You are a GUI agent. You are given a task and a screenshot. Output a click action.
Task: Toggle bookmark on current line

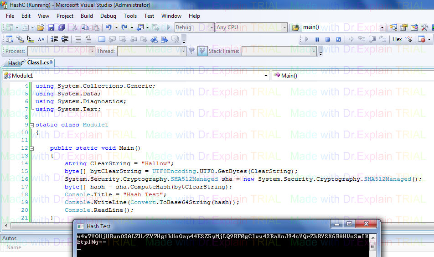[102, 39]
